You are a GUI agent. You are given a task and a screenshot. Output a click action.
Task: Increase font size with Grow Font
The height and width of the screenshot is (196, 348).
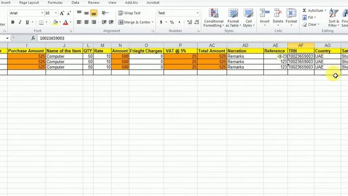tap(62, 13)
